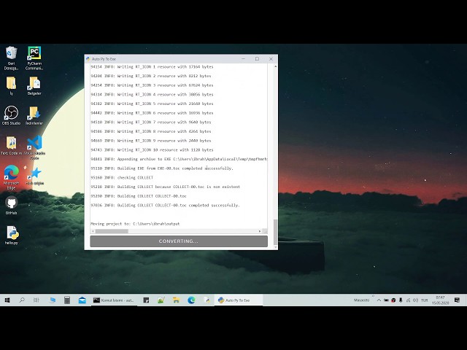Open taskbar search magnifier
Viewport: 467px width, 350px height.
[x=22, y=300]
